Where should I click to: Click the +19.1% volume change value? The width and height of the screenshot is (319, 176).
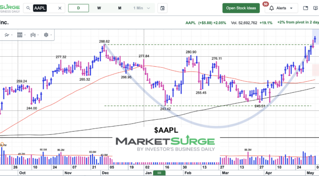pos(266,23)
